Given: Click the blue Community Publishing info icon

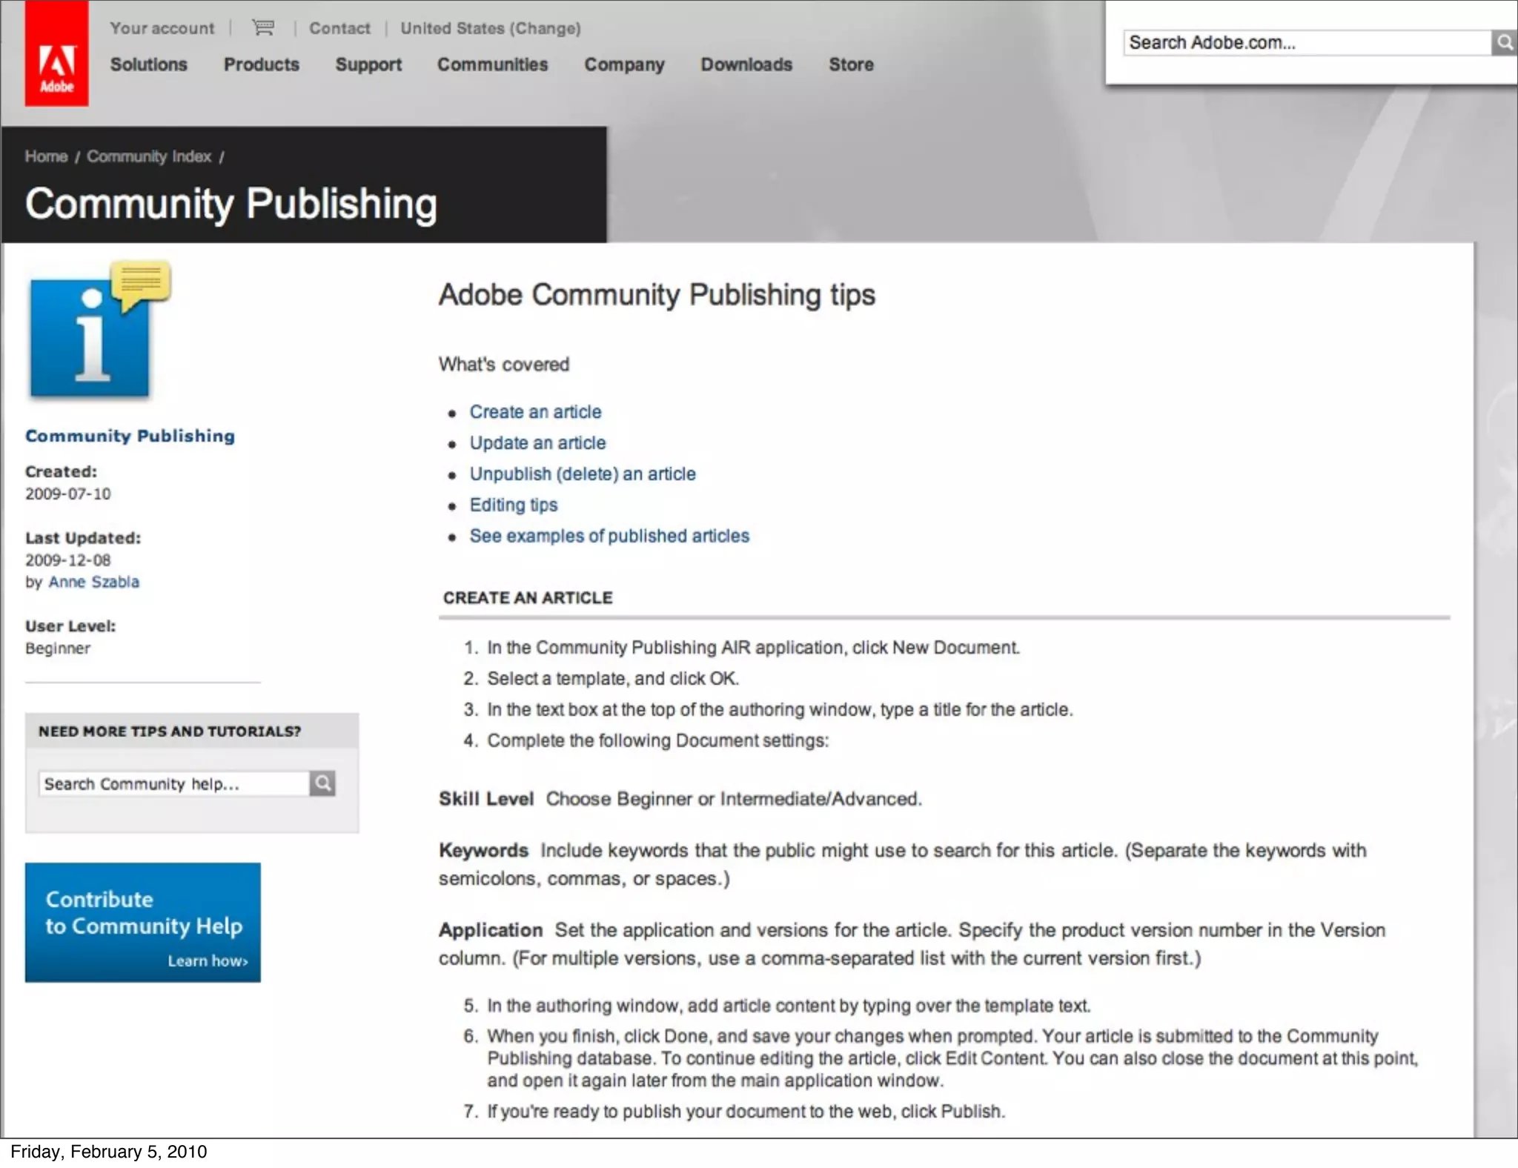Looking at the screenshot, I should (x=90, y=338).
